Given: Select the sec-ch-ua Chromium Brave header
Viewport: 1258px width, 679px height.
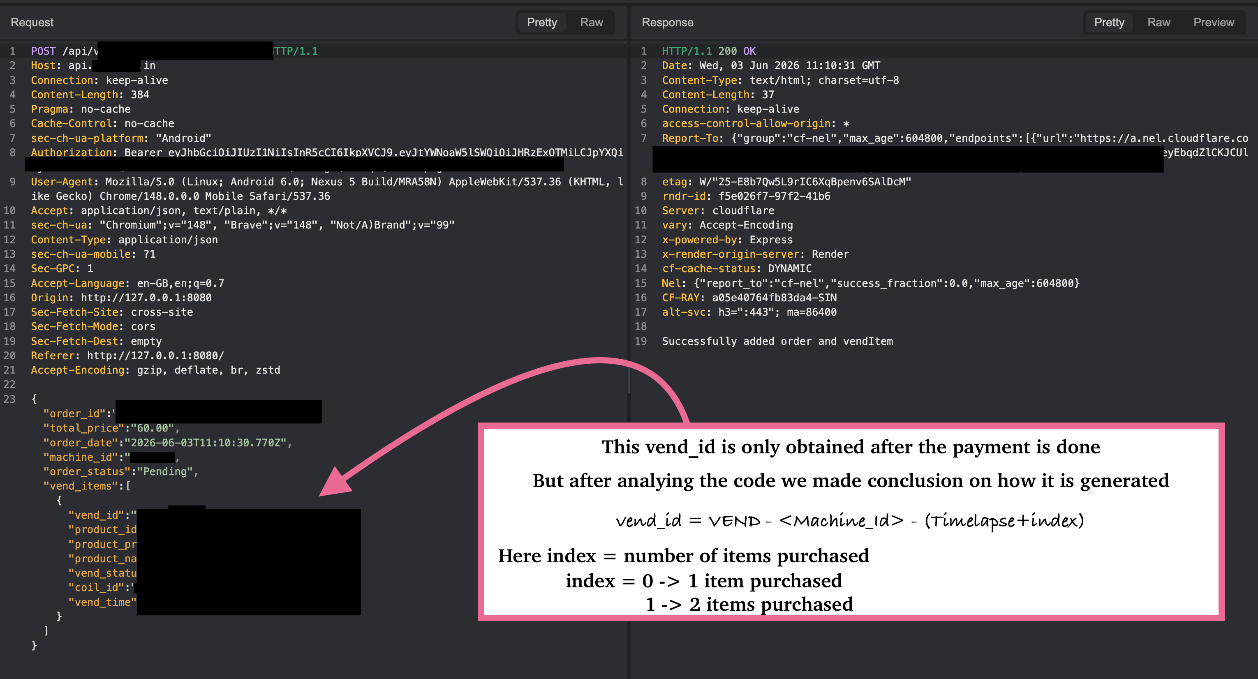Looking at the screenshot, I should (x=243, y=225).
